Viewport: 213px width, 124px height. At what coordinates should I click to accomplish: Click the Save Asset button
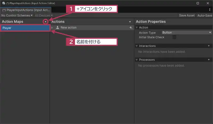click(x=187, y=15)
